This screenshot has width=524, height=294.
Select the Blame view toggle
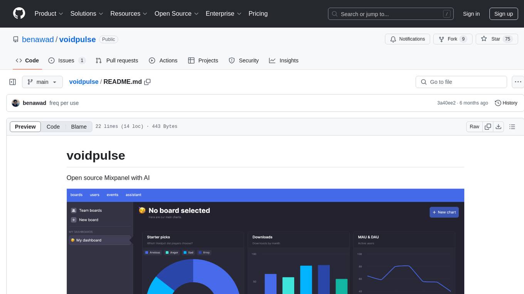click(x=79, y=127)
